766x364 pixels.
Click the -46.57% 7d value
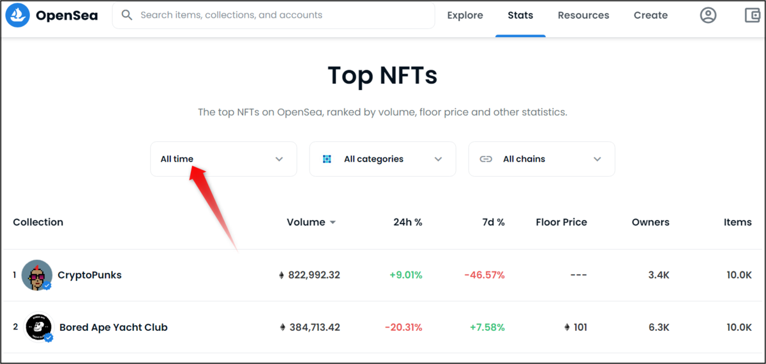(x=484, y=275)
